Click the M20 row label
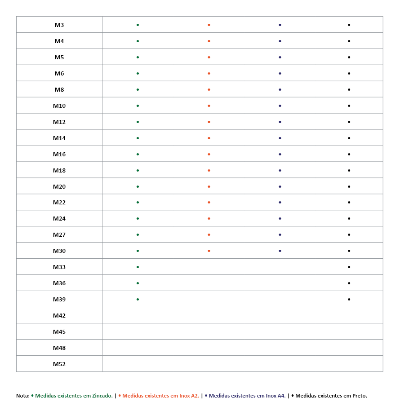 [x=59, y=186]
